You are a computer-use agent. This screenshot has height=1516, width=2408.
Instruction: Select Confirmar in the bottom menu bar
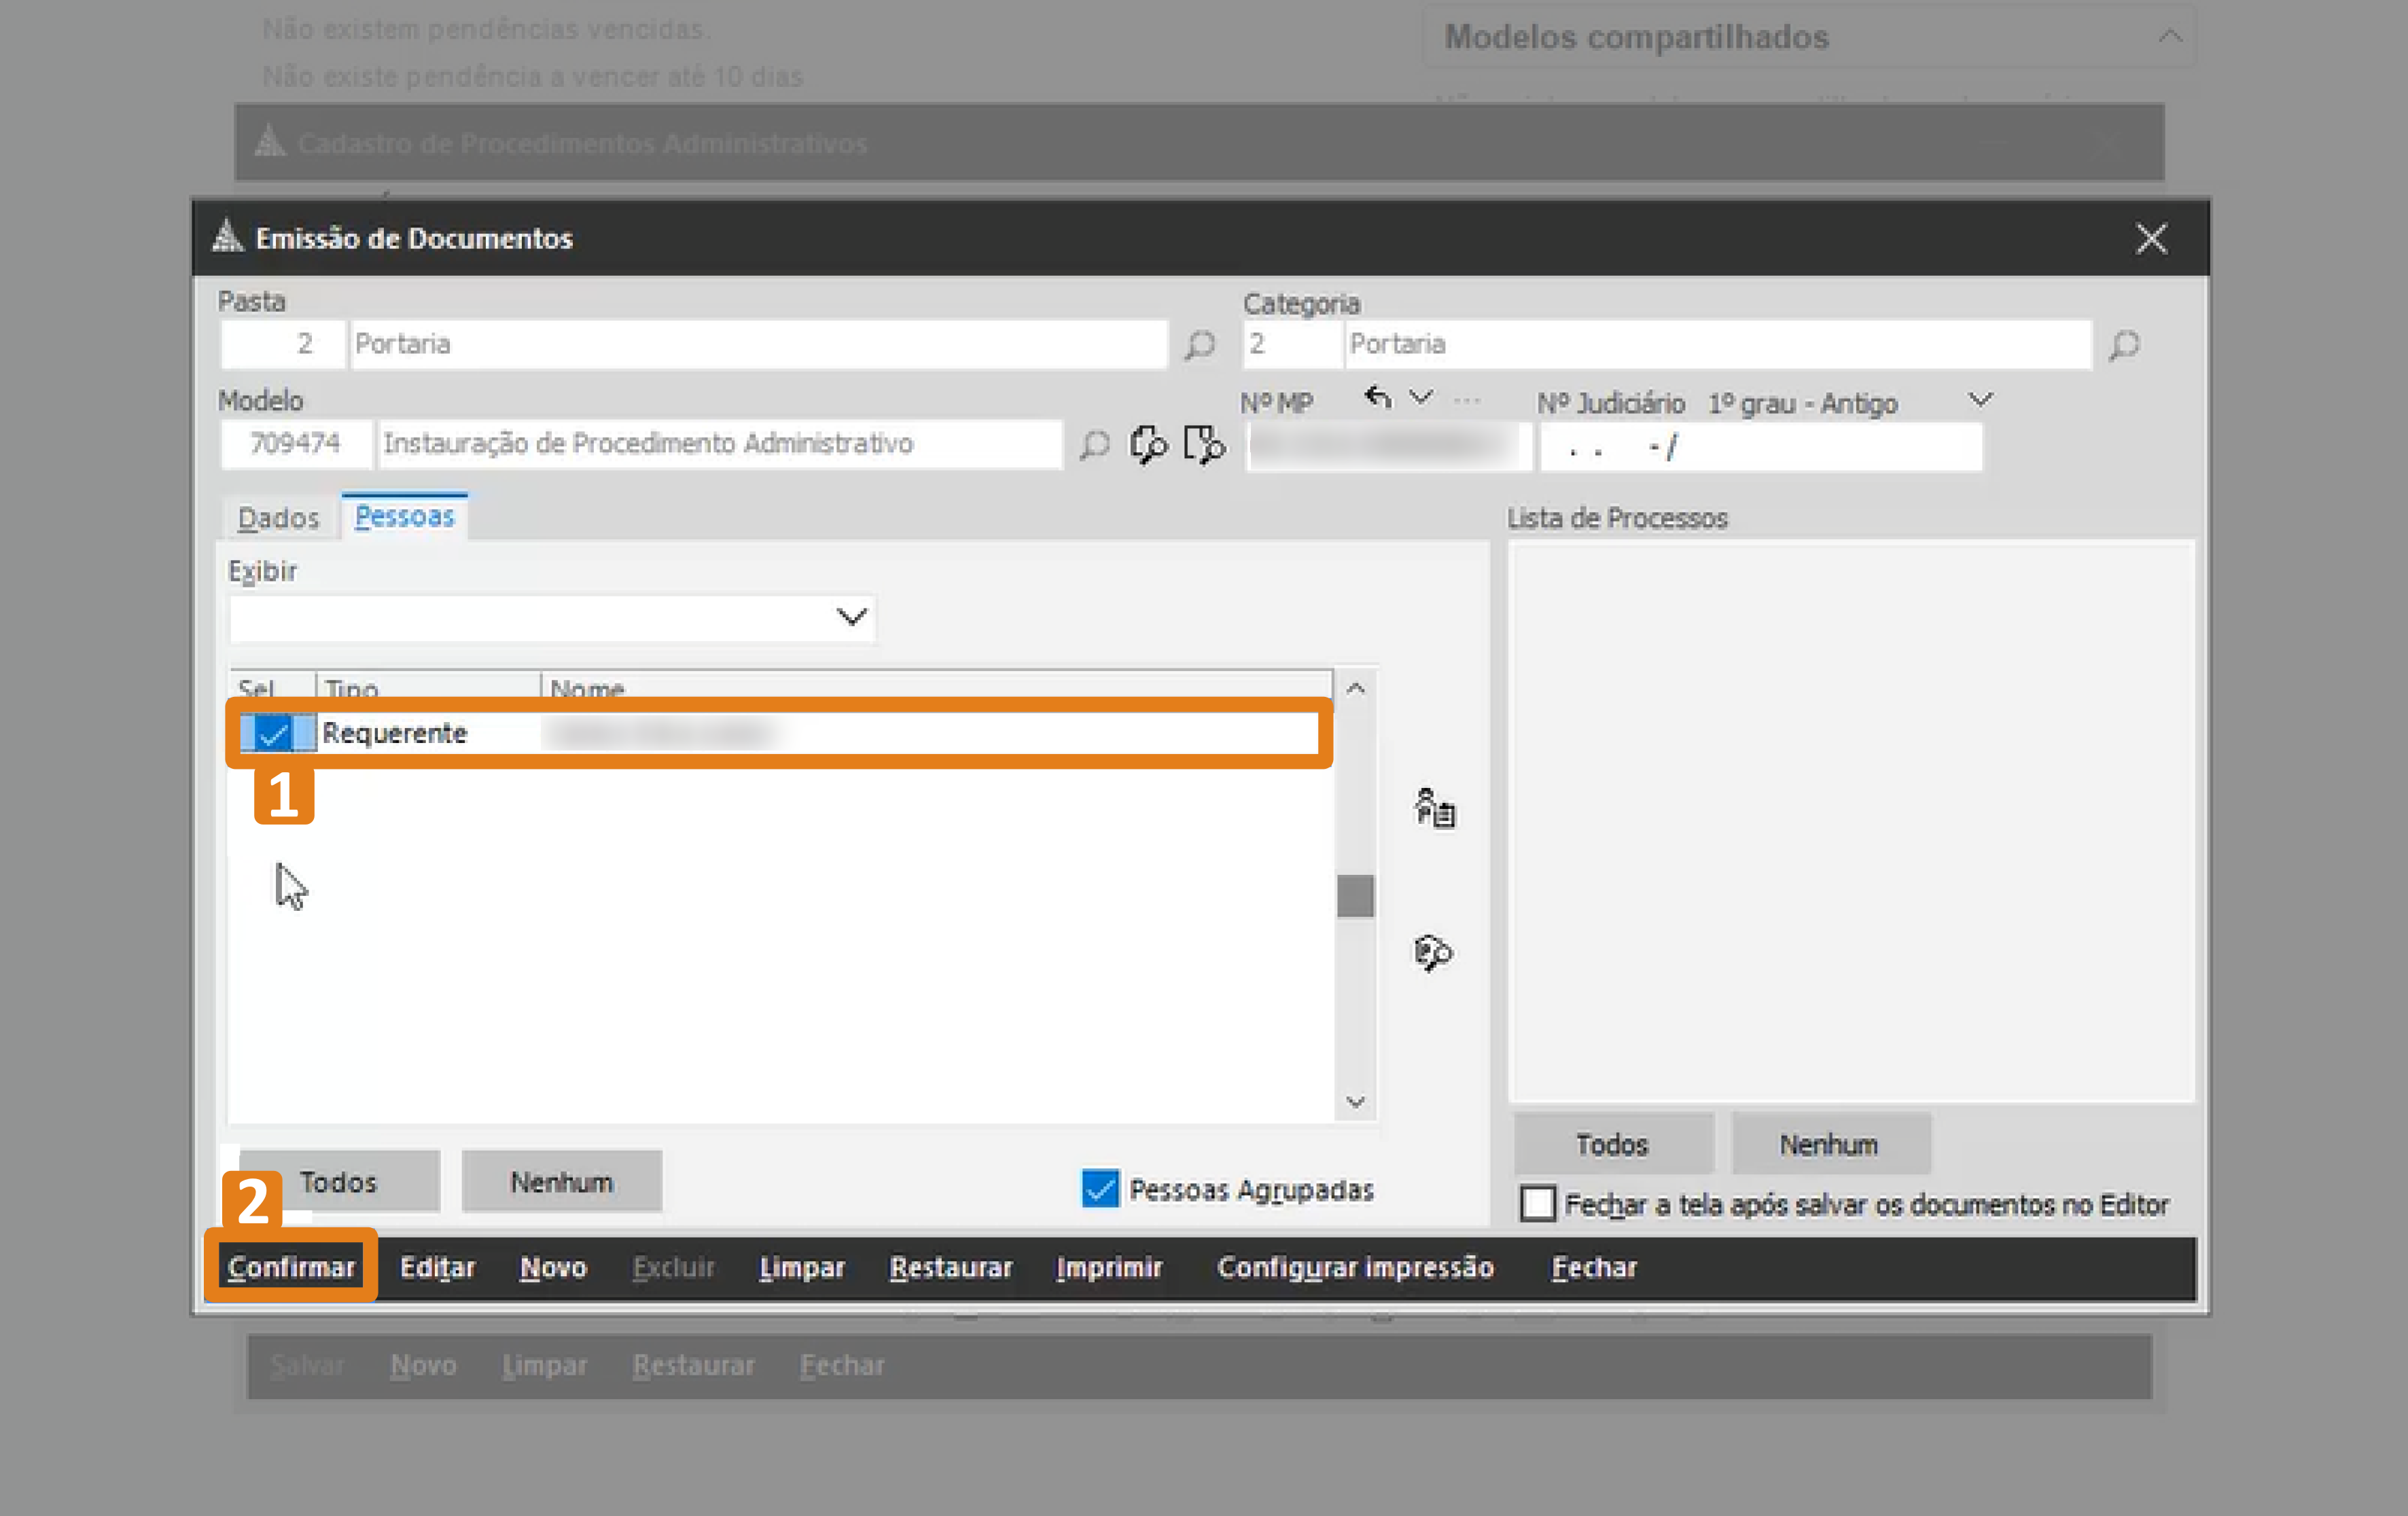[291, 1266]
